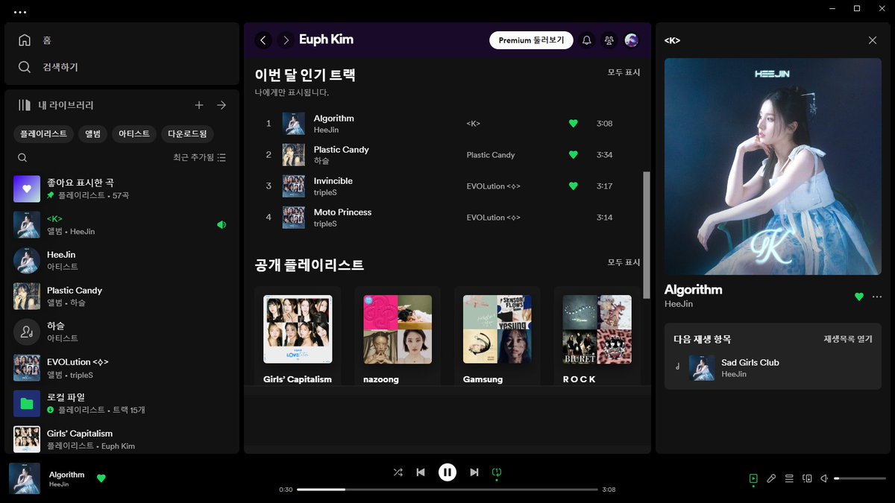
Task: Show all public playlists via 모두 표시
Action: click(x=624, y=262)
